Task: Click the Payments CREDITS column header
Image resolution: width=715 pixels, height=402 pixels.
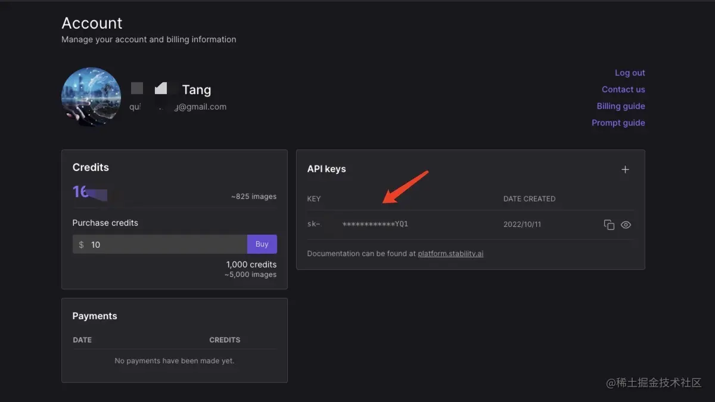Action: click(x=225, y=340)
